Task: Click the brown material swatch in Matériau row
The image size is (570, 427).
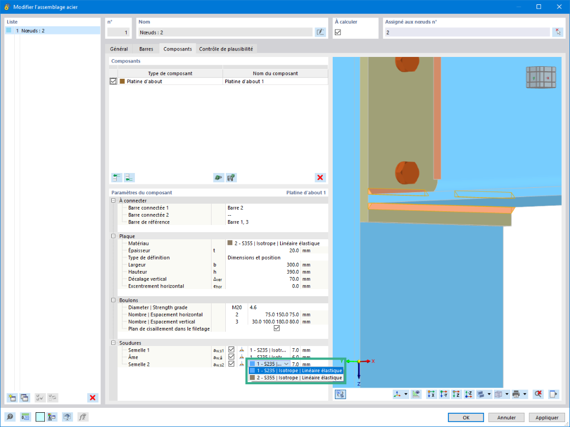Action: click(x=230, y=243)
